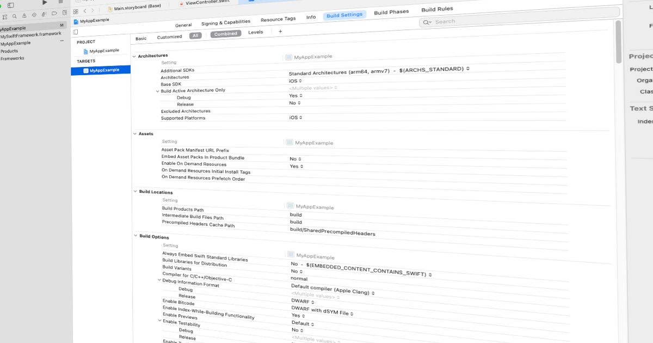Show only Customized build settings
The image size is (653, 343).
169,37
